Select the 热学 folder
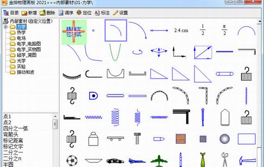 point(21,32)
